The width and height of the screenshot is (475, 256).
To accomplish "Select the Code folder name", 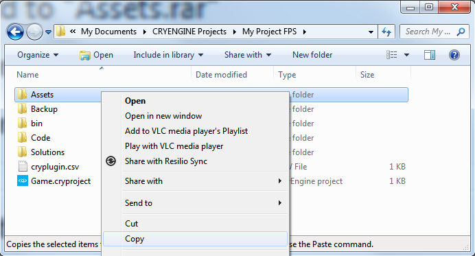I will pos(40,137).
